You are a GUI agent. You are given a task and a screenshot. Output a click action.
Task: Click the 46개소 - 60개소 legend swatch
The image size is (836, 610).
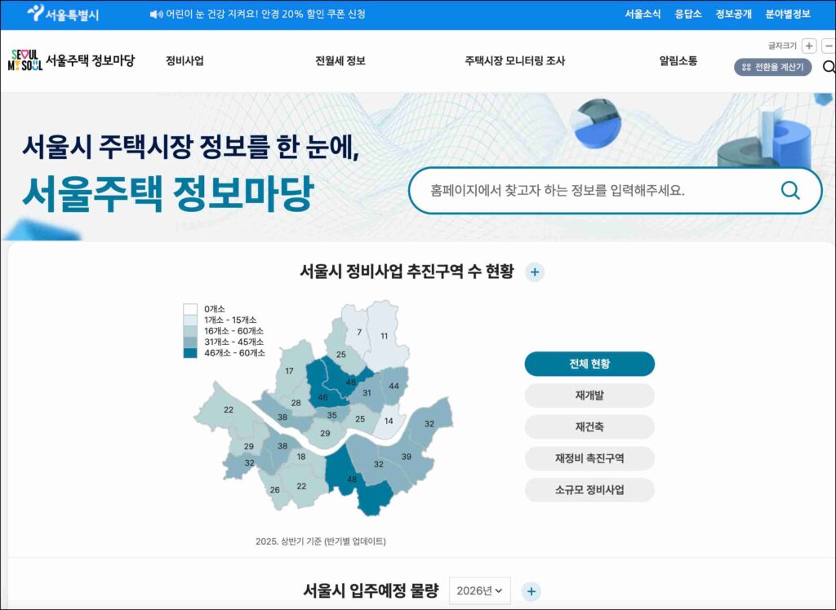point(189,352)
